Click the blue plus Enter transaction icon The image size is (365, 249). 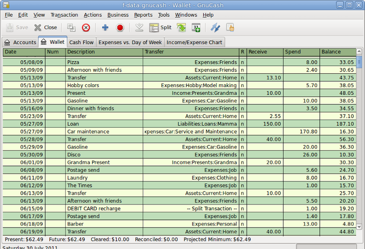[x=105, y=28]
